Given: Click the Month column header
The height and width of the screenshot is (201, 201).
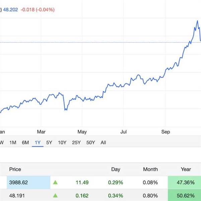Looking at the screenshot, I should point(150,170).
